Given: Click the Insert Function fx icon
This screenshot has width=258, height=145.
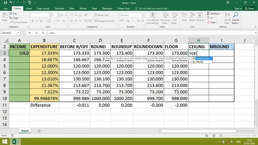Looking at the screenshot, I should pos(43,33).
